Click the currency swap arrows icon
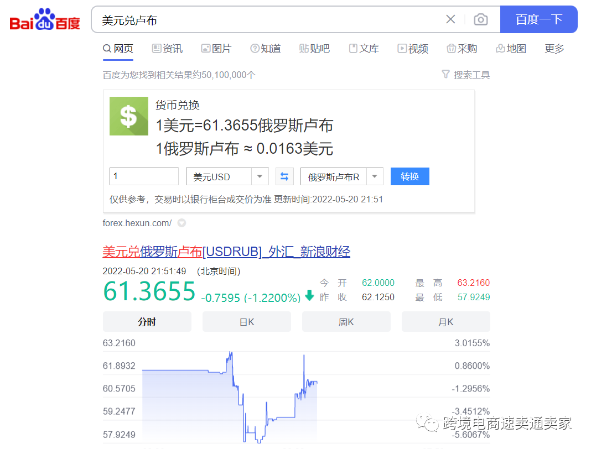The height and width of the screenshot is (449, 591). point(284,176)
